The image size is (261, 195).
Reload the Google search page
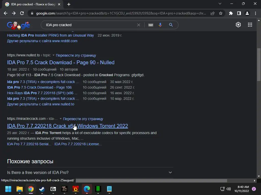[22, 13]
